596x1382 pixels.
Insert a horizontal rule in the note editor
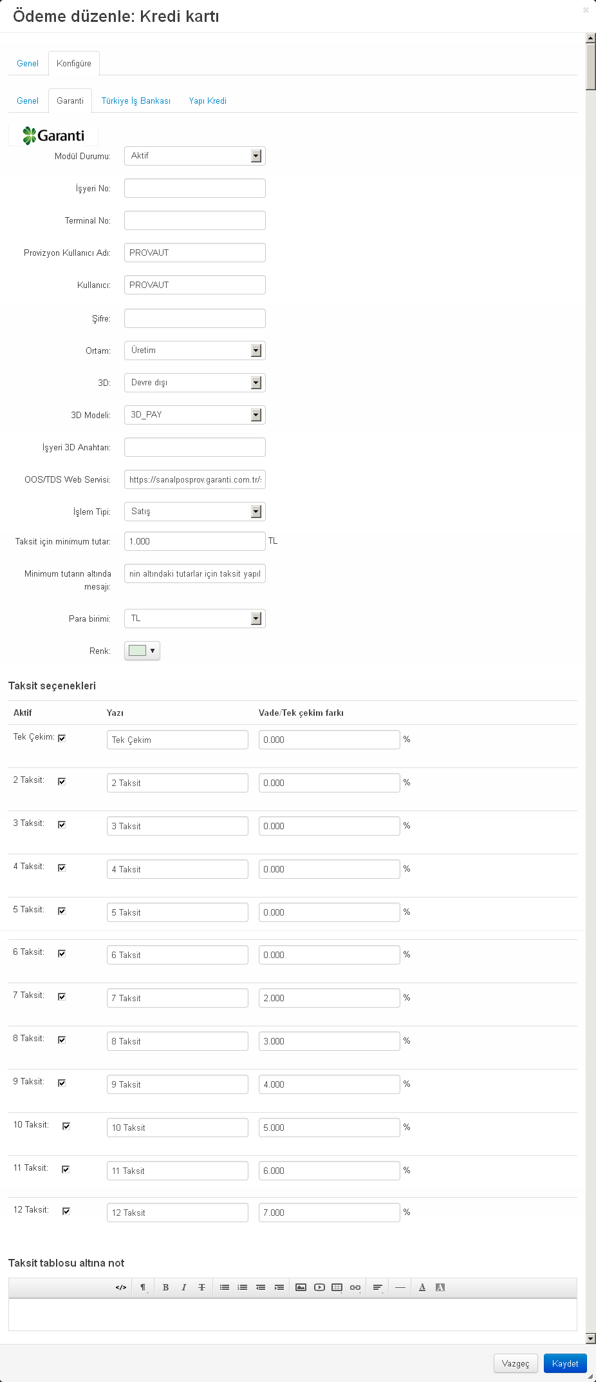tap(400, 1287)
